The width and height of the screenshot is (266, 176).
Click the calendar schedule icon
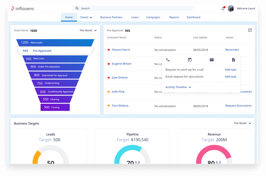(x=190, y=60)
